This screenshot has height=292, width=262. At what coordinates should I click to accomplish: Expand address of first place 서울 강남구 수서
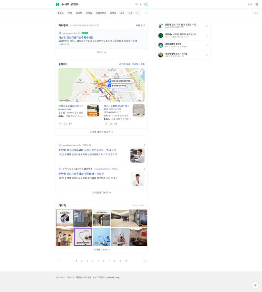point(84,116)
